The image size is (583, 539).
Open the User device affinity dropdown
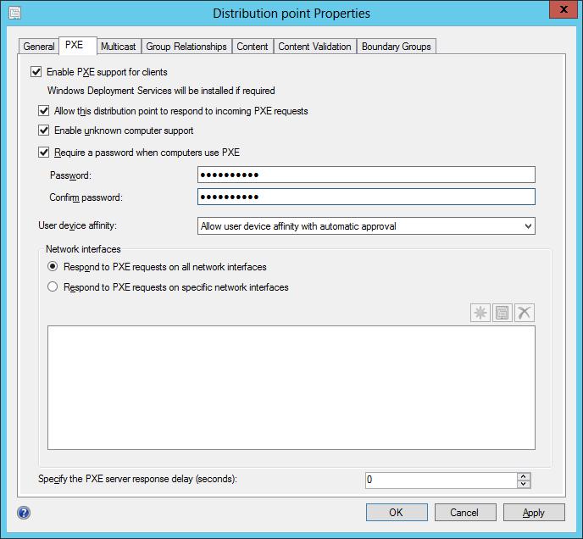pos(366,226)
